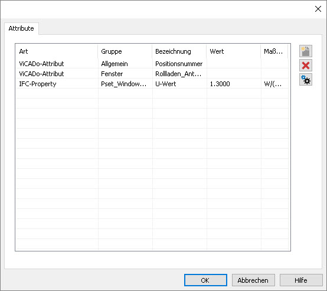This screenshot has height=291, width=327.
Task: Open Hilfe for this dialog
Action: (301, 280)
